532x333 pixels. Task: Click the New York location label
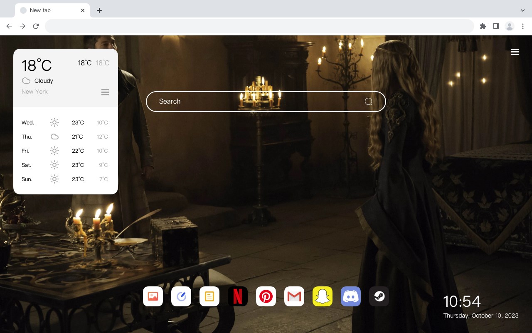(x=34, y=92)
